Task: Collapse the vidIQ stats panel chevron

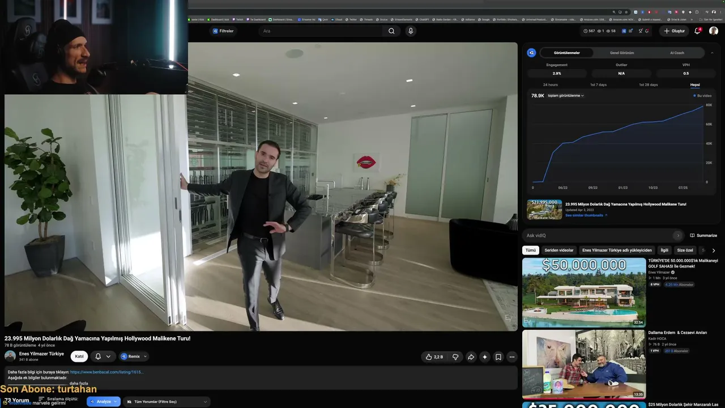Action: [712, 53]
